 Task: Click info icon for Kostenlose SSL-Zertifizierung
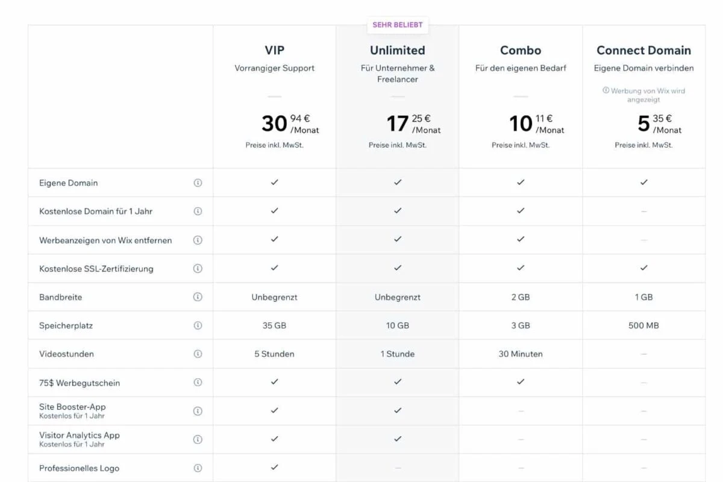(198, 269)
